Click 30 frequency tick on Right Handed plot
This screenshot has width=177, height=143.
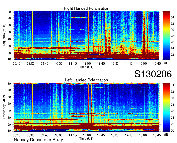coord(9,46)
